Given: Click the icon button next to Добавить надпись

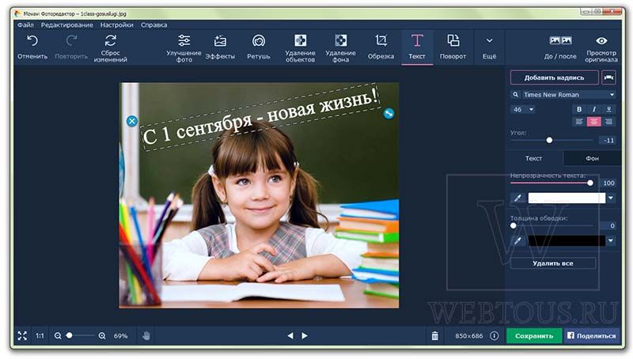Looking at the screenshot, I should pyautogui.click(x=608, y=77).
